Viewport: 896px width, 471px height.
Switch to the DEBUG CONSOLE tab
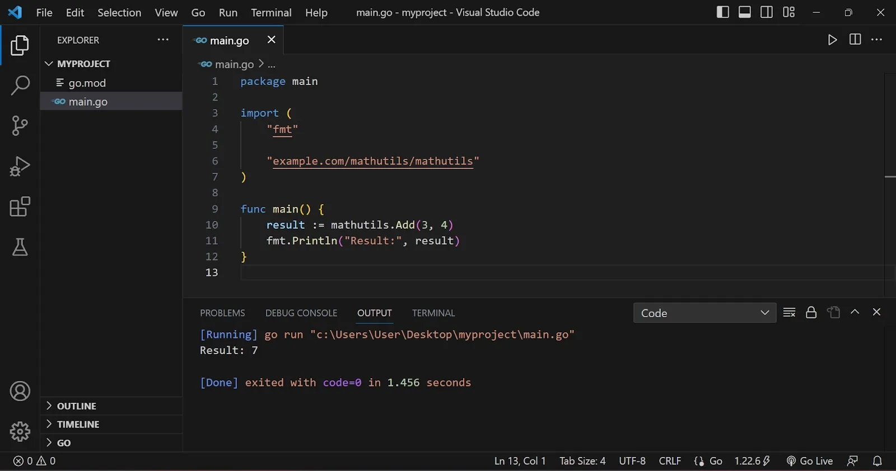(301, 313)
